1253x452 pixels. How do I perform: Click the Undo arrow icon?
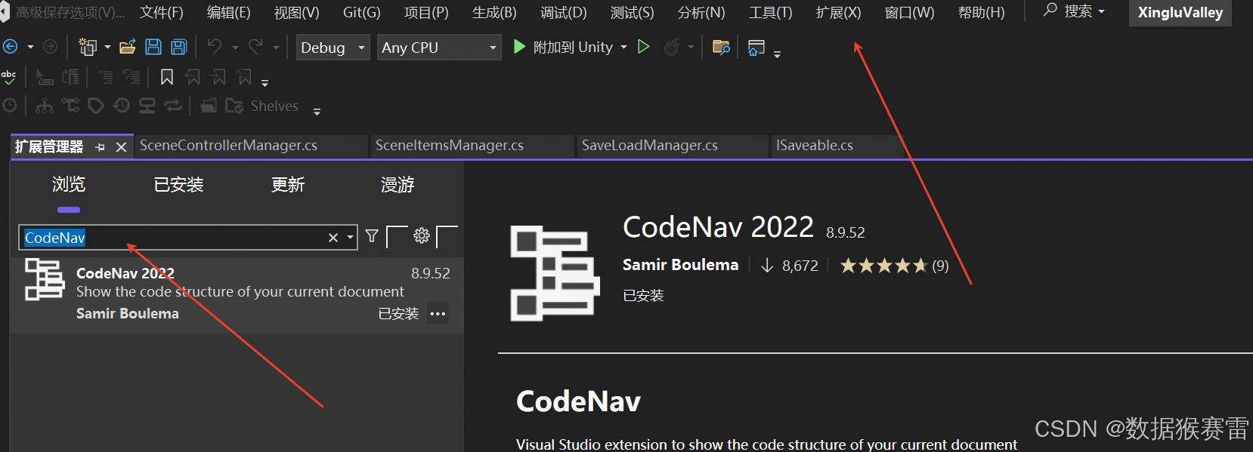pyautogui.click(x=215, y=47)
